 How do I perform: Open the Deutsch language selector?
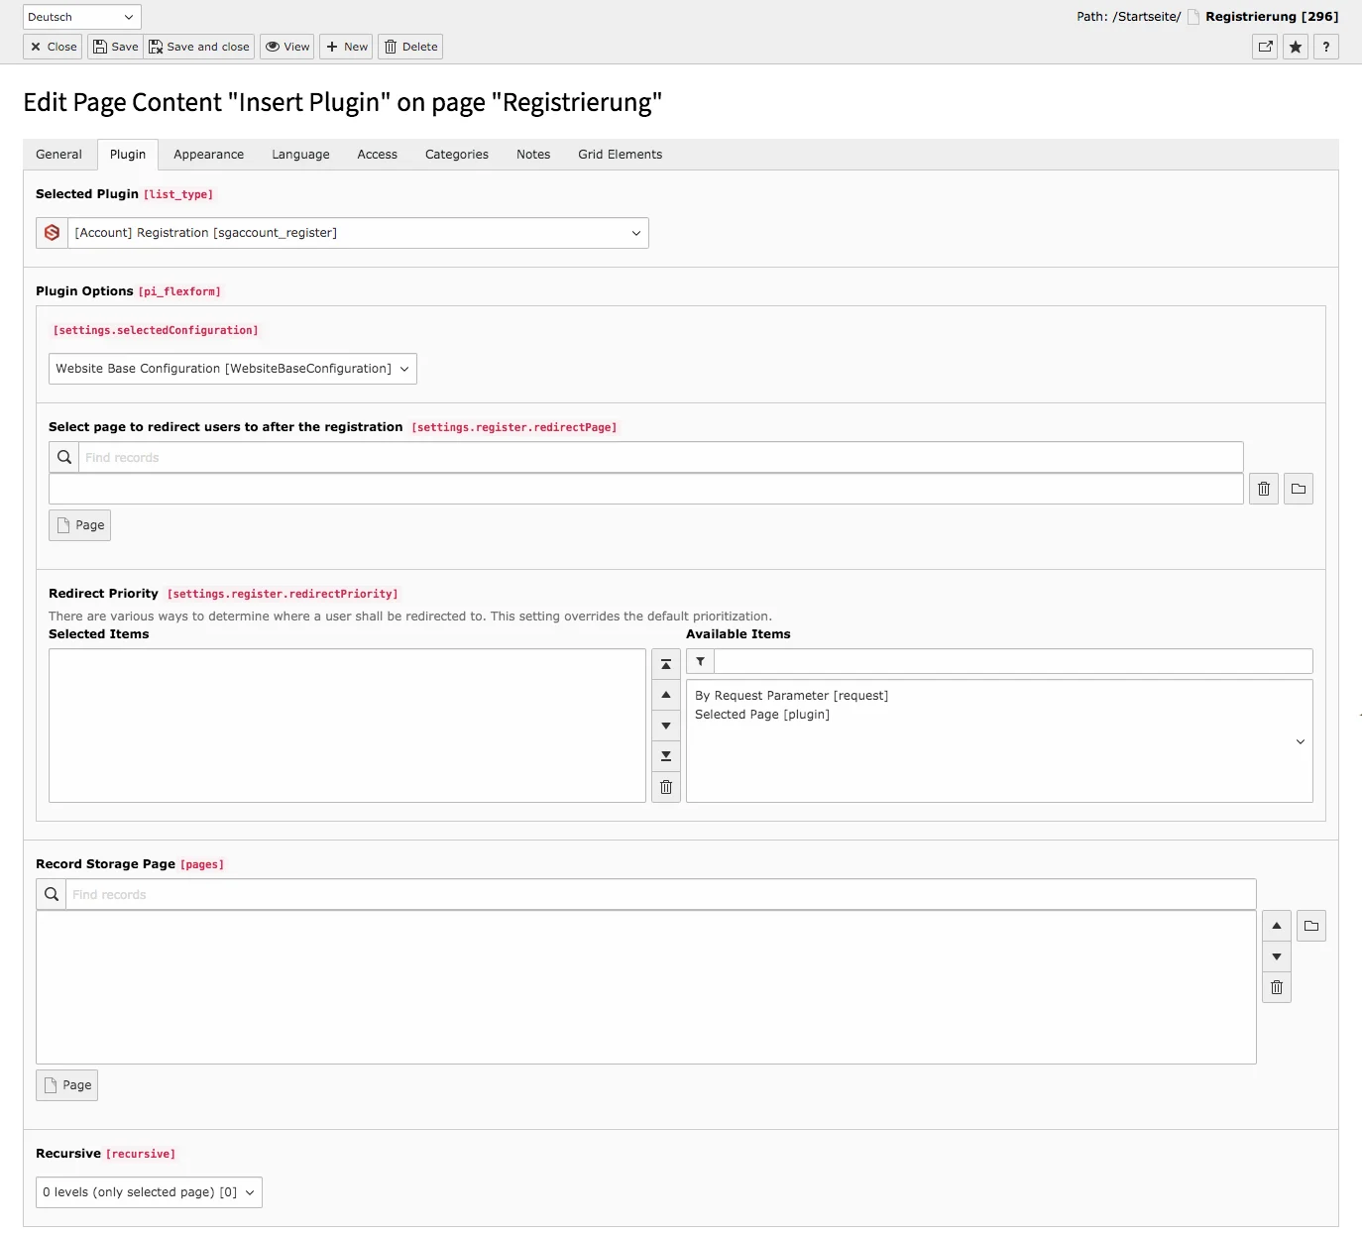click(80, 16)
